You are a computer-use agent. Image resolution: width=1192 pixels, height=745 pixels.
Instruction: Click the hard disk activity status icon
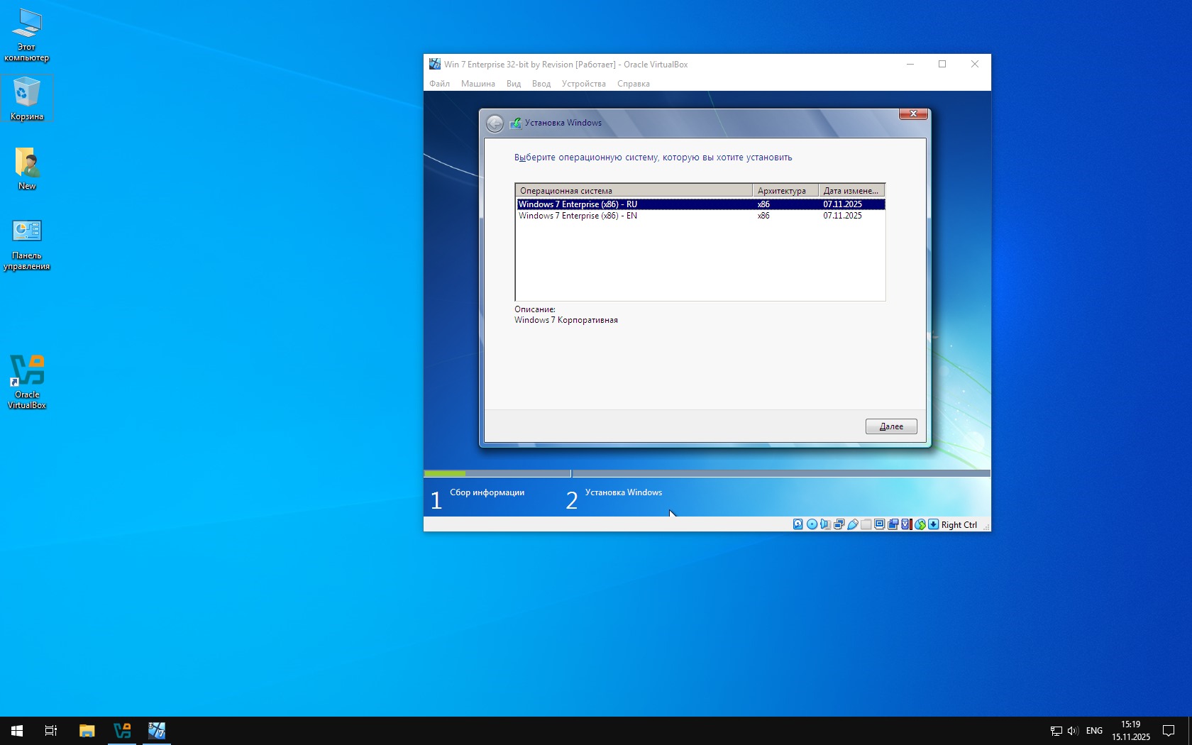(x=798, y=524)
